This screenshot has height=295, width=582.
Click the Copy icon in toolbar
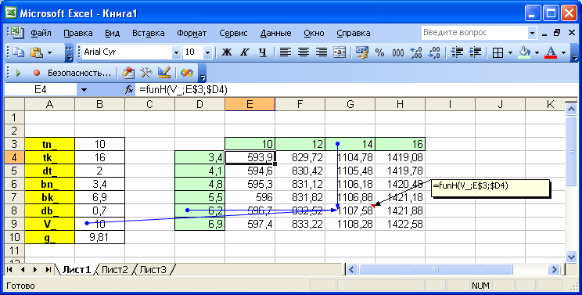(19, 52)
